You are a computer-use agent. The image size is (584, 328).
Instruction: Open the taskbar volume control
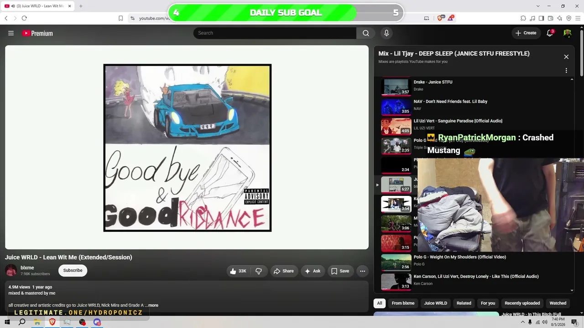tap(545, 322)
